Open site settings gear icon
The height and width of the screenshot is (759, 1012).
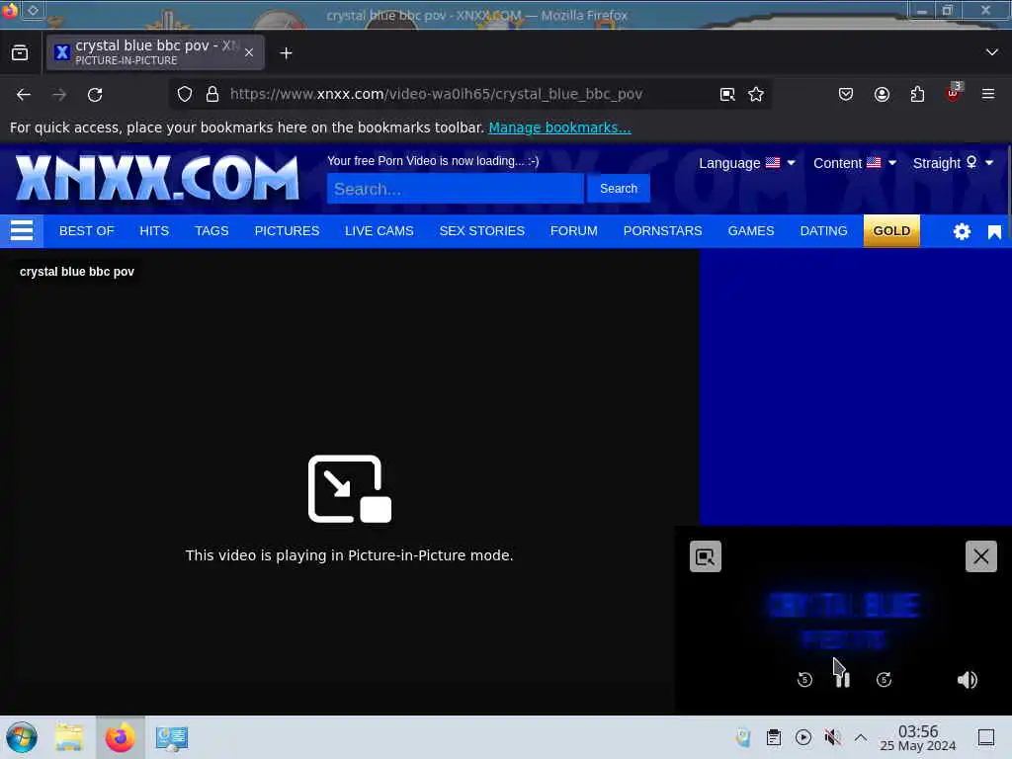click(x=962, y=231)
